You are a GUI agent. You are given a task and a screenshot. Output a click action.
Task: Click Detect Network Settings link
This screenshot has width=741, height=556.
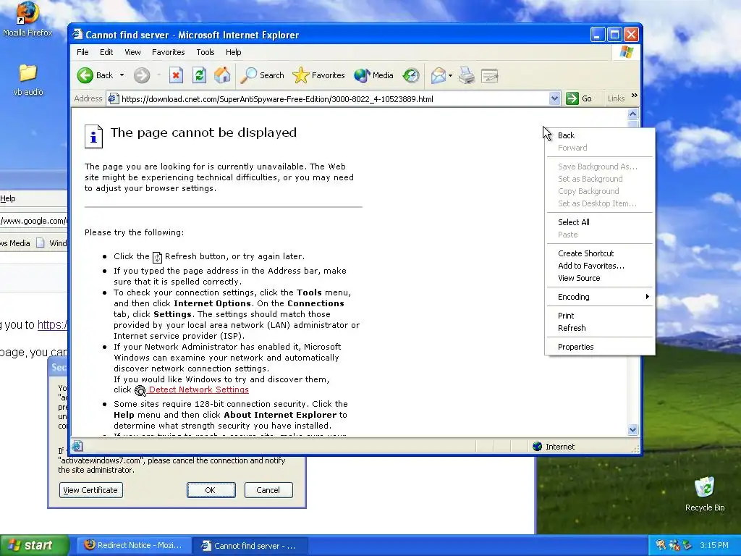(198, 389)
